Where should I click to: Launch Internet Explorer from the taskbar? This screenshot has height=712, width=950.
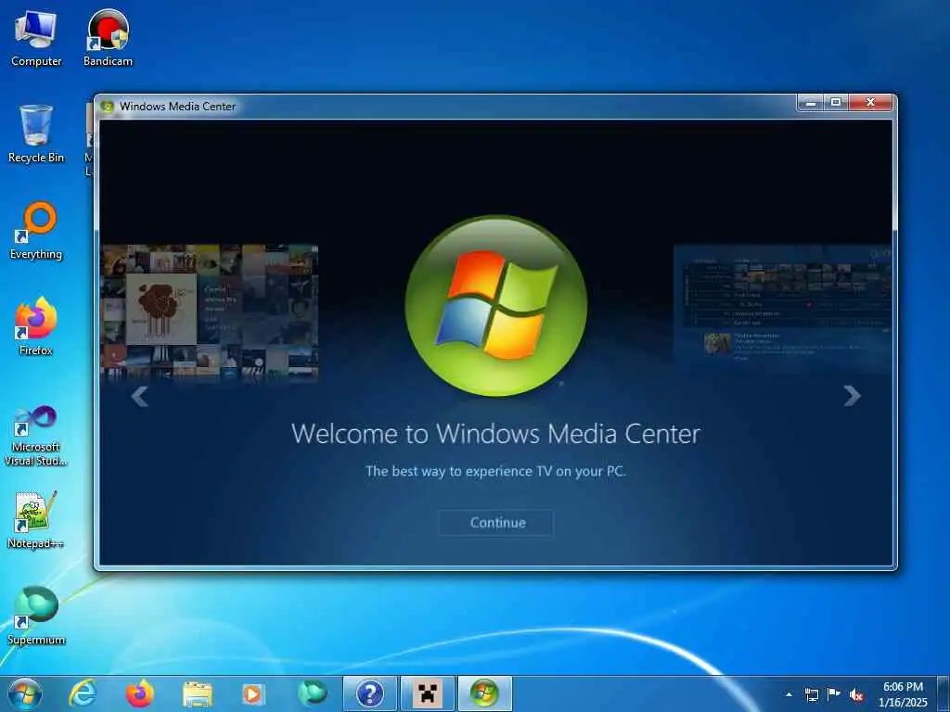[82, 693]
